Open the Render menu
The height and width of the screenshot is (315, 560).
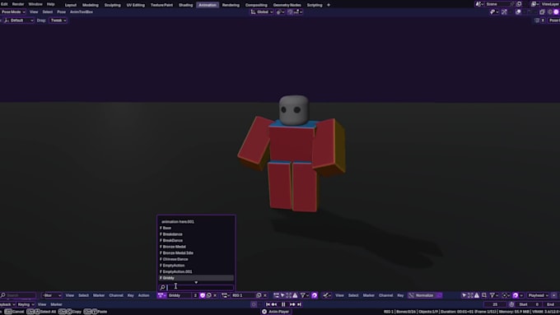click(18, 4)
